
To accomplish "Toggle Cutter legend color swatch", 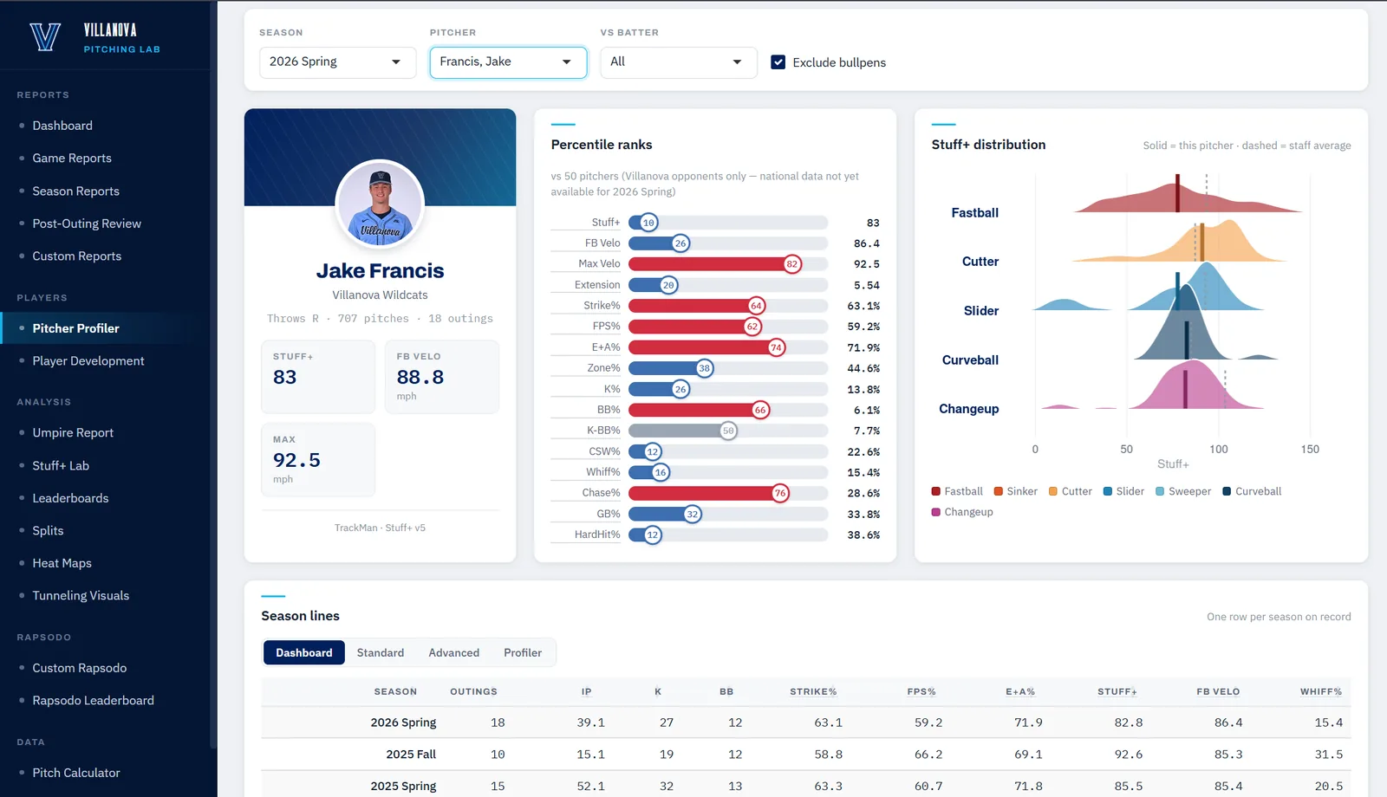I will (x=1053, y=491).
